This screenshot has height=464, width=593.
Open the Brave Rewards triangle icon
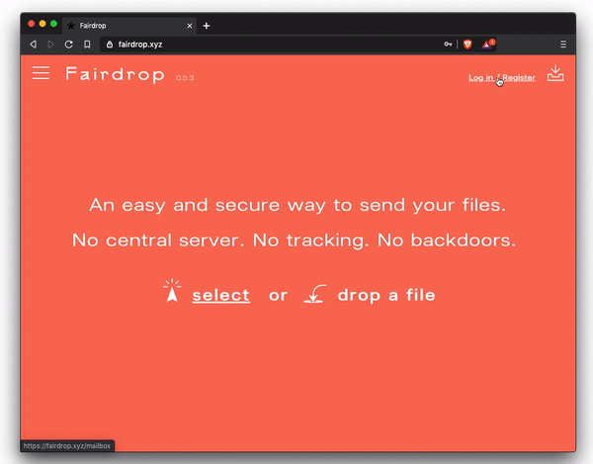tap(488, 44)
